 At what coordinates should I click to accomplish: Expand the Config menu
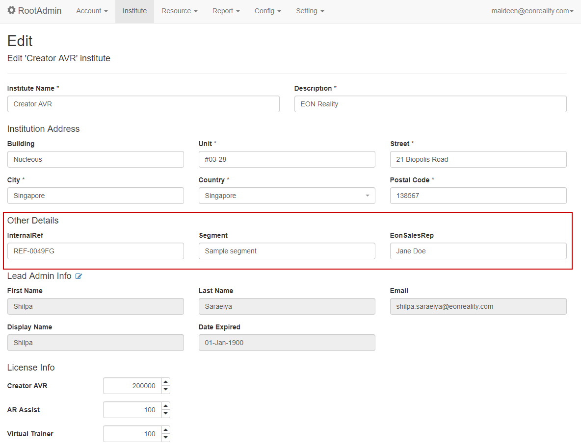coord(267,11)
